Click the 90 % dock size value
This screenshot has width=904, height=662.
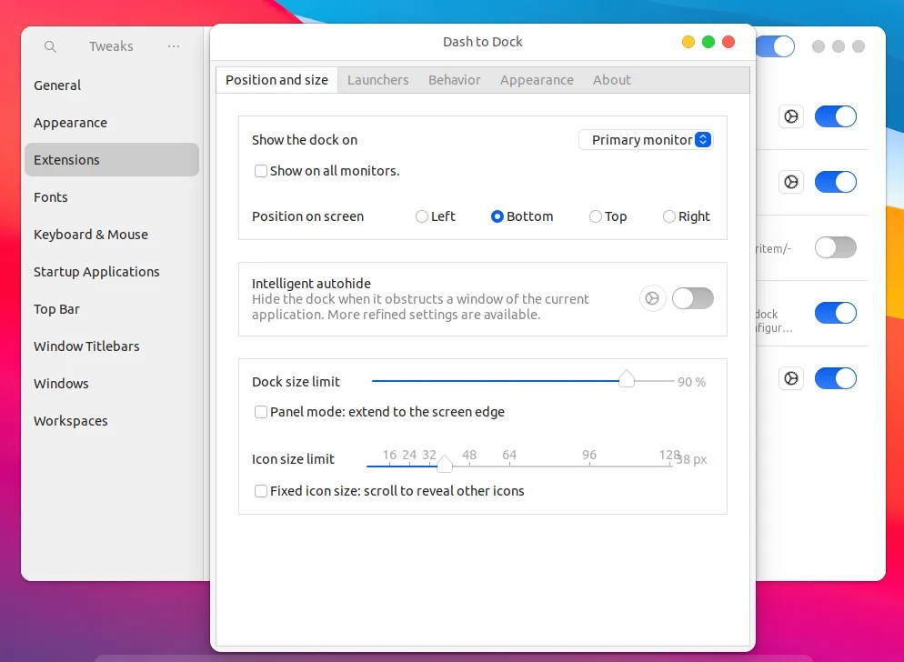click(691, 382)
